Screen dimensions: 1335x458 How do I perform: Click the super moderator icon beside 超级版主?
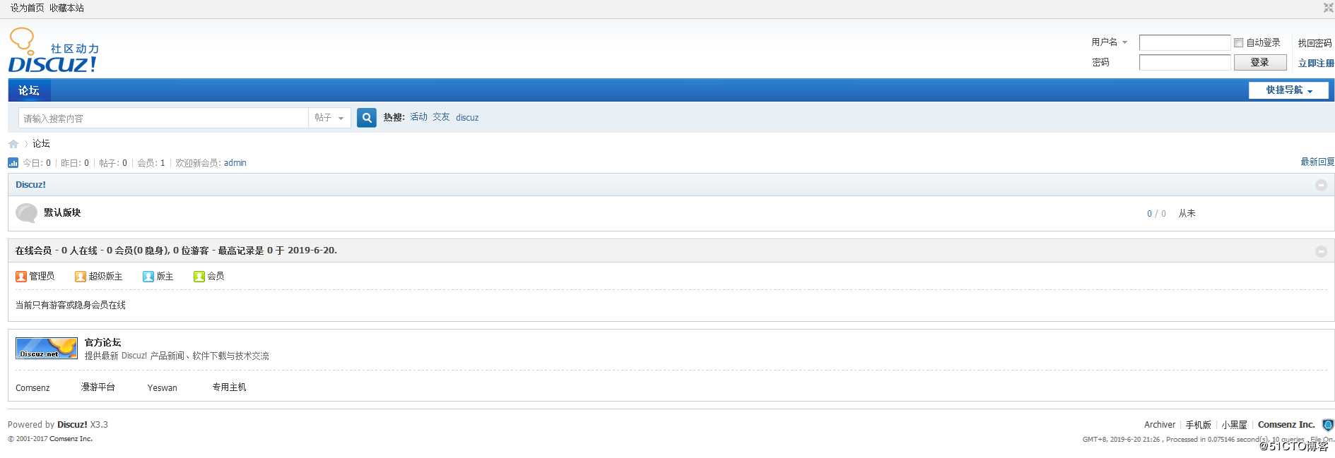[81, 277]
